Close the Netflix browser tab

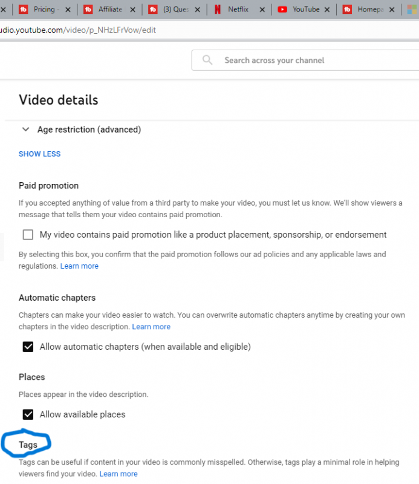point(262,10)
